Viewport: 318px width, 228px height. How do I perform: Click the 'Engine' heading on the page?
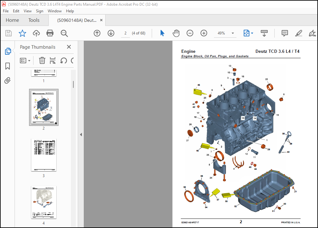pos(188,51)
